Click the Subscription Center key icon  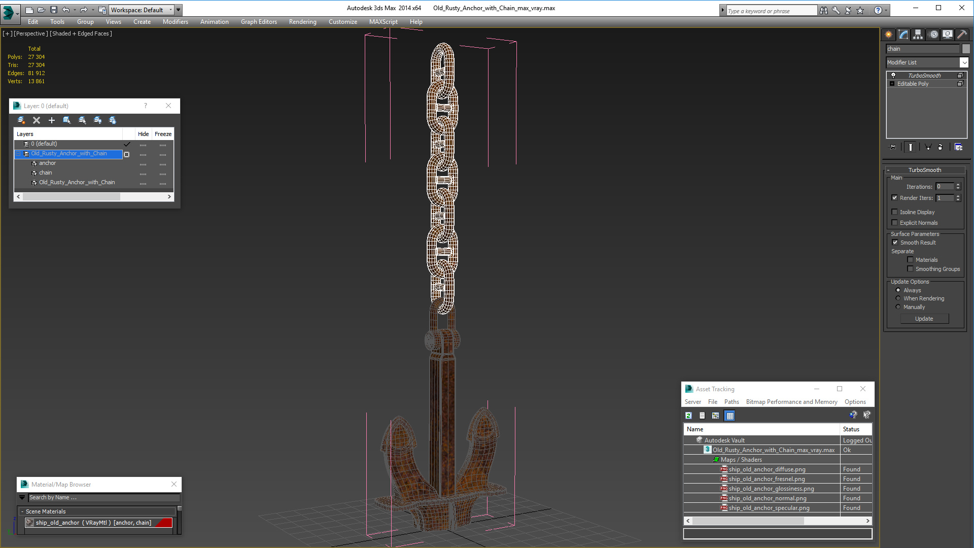coord(836,10)
